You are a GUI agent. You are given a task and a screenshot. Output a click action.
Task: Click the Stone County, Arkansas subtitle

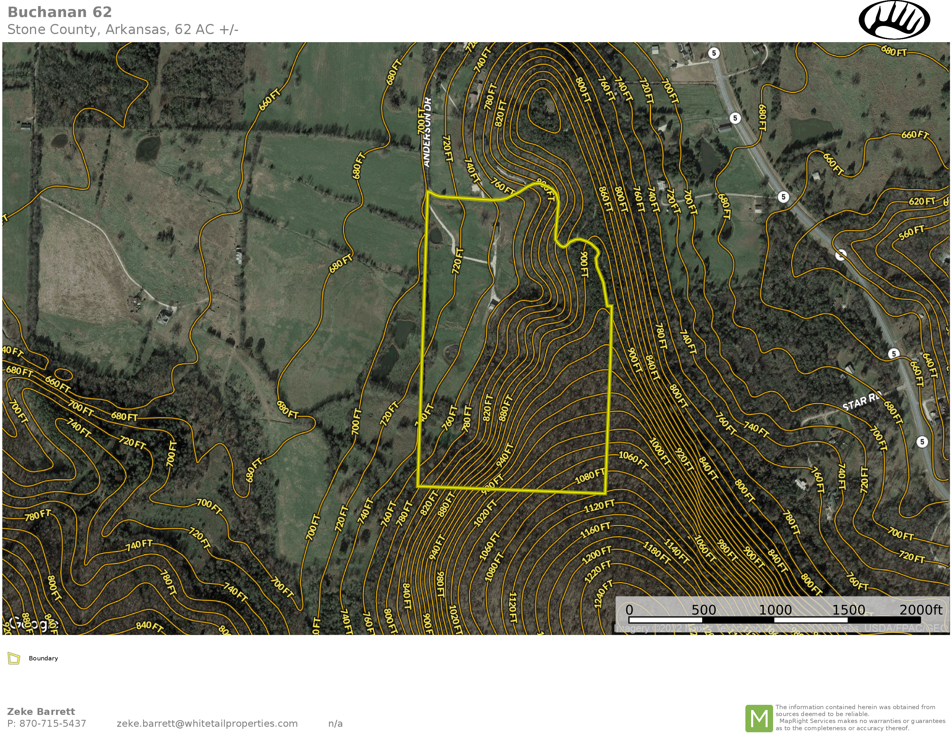[122, 30]
